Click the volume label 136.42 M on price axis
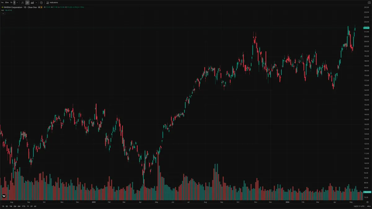The width and height of the screenshot is (372, 209). pyautogui.click(x=367, y=192)
